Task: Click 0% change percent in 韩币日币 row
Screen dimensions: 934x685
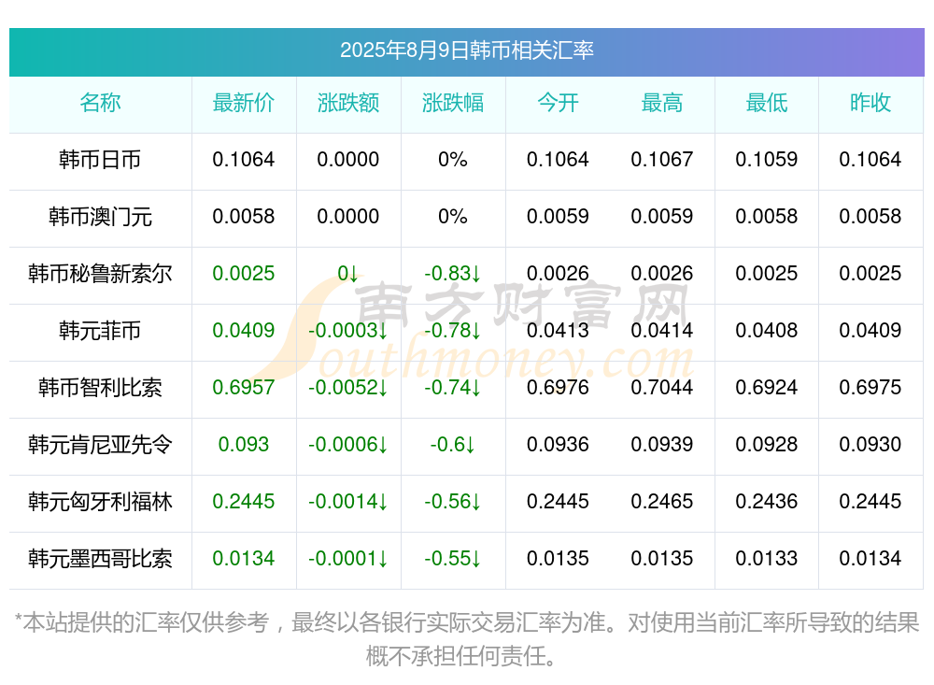Action: coord(453,160)
